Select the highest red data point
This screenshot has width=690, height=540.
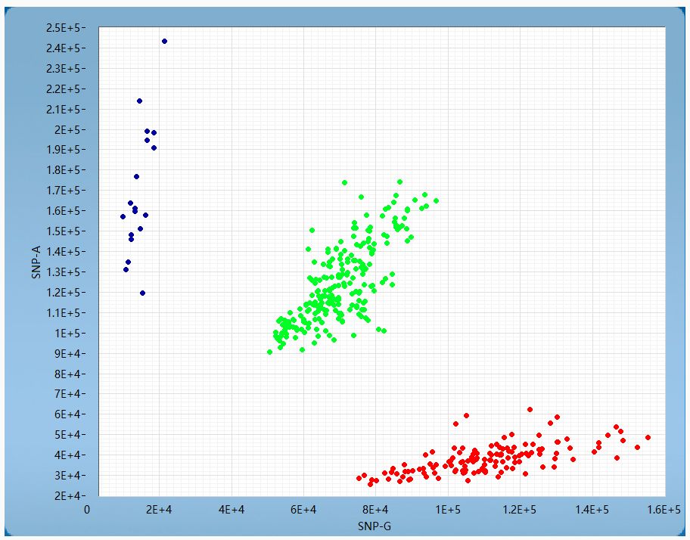pyautogui.click(x=530, y=409)
